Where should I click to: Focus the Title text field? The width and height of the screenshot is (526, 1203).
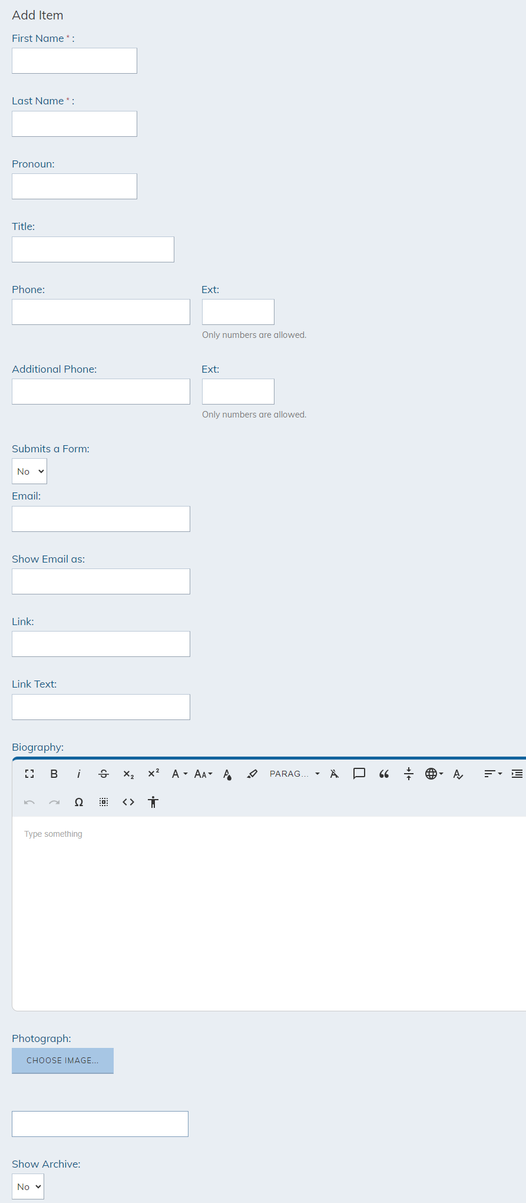(x=93, y=249)
